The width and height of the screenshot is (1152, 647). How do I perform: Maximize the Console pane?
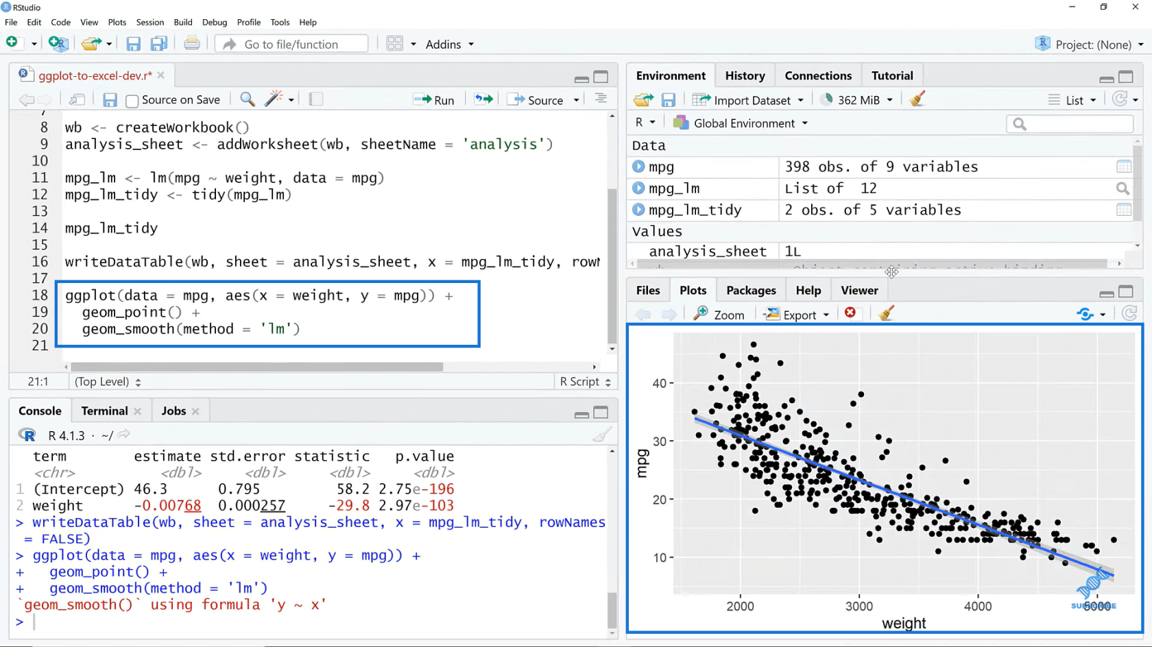601,412
